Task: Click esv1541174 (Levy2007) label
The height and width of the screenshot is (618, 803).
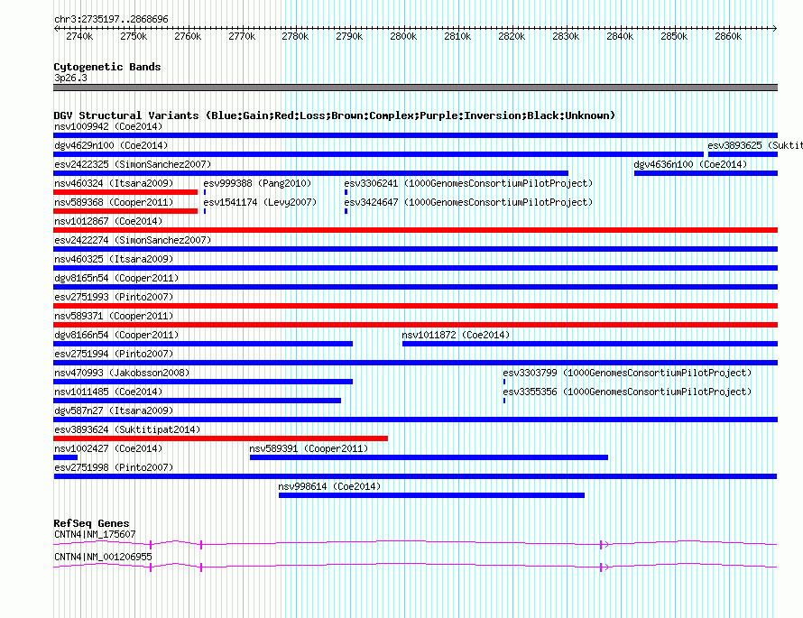Action: 260,202
